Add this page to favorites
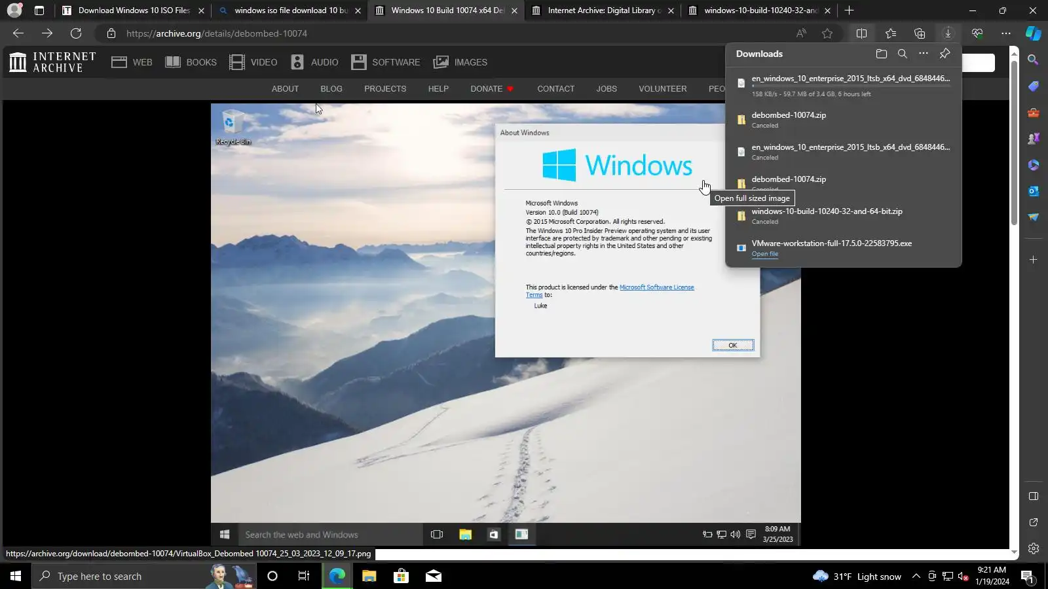This screenshot has height=589, width=1048. [x=827, y=33]
